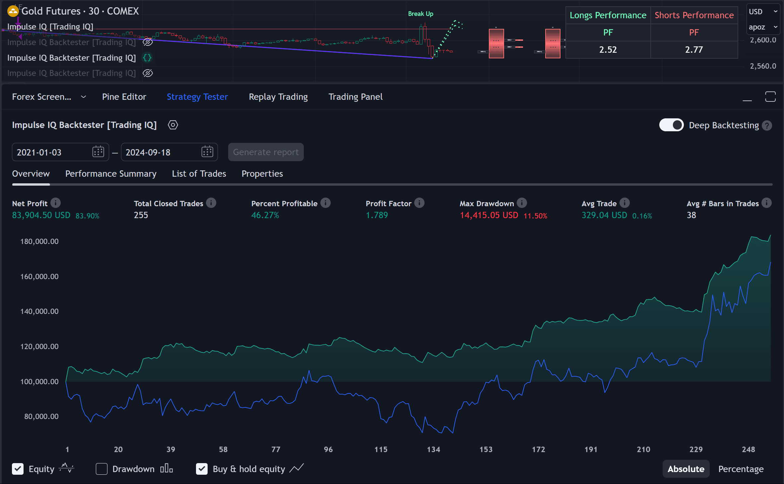Maximize the Strategy Tester panel
The image size is (784, 484).
coord(770,97)
